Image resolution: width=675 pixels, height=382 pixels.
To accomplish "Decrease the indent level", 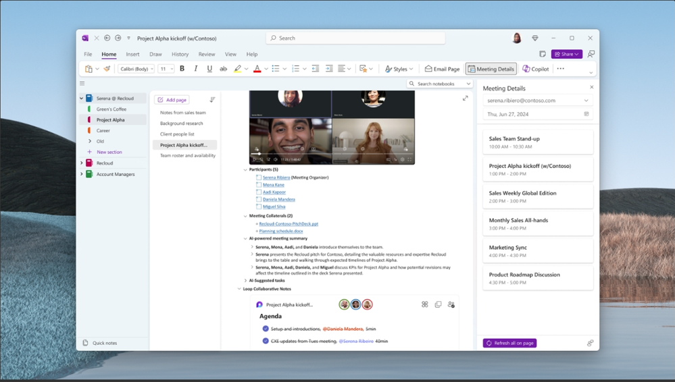I will tap(316, 68).
